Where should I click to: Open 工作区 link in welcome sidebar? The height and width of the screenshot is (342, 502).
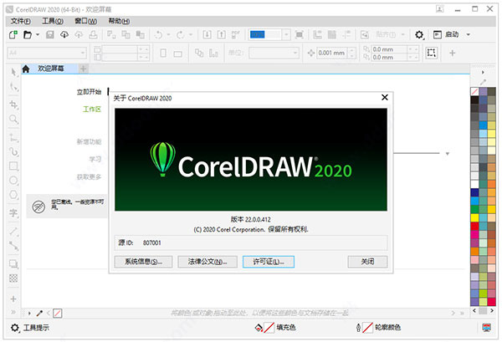click(92, 110)
